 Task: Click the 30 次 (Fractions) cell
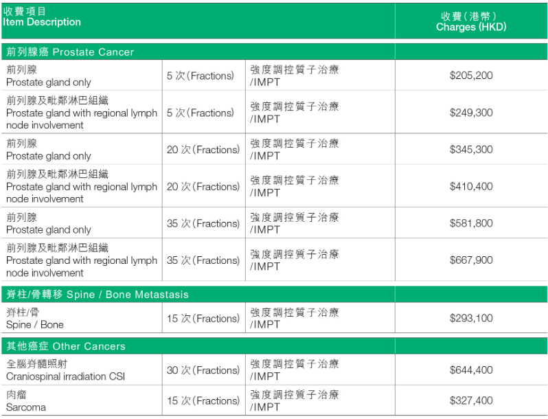point(203,370)
